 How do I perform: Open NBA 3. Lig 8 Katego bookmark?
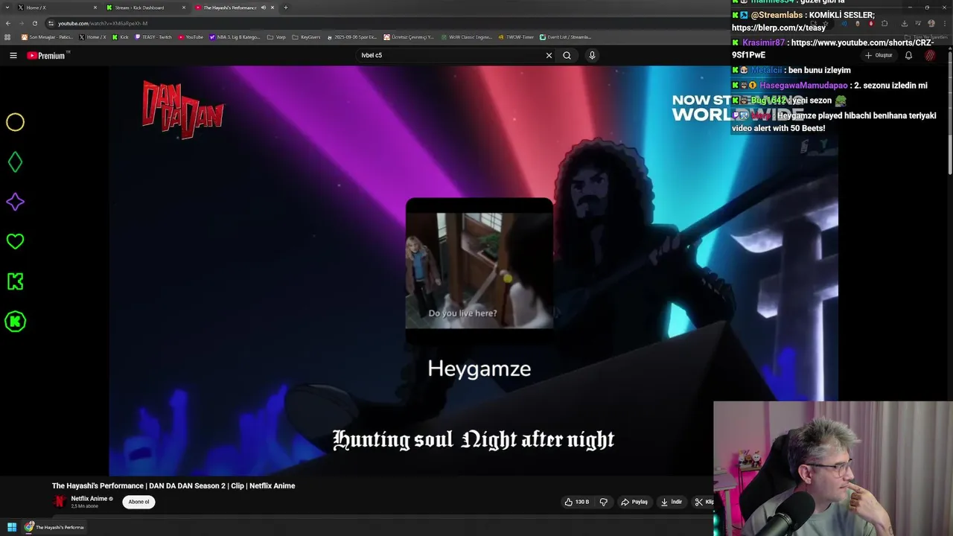[x=235, y=37]
